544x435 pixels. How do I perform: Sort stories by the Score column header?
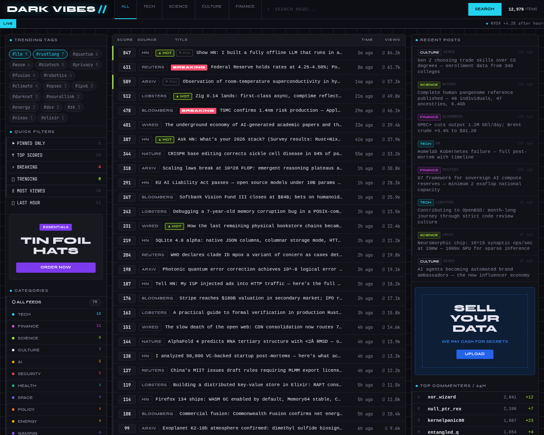(125, 40)
